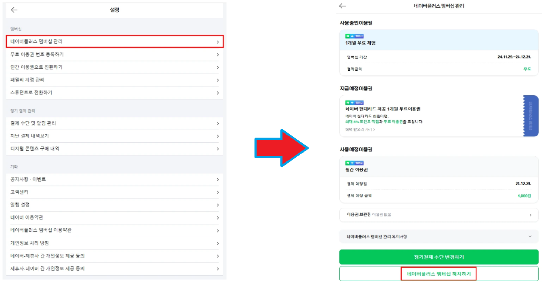This screenshot has height=288, width=548.
Task: Open 스튜던트로 전환하기
Action: pyautogui.click(x=115, y=93)
